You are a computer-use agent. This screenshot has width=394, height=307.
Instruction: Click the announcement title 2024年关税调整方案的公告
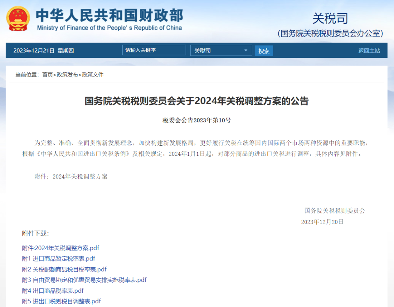(197, 101)
